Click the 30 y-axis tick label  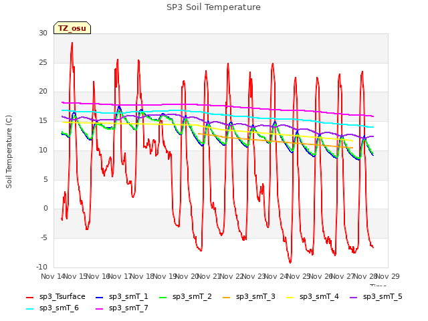43,33
